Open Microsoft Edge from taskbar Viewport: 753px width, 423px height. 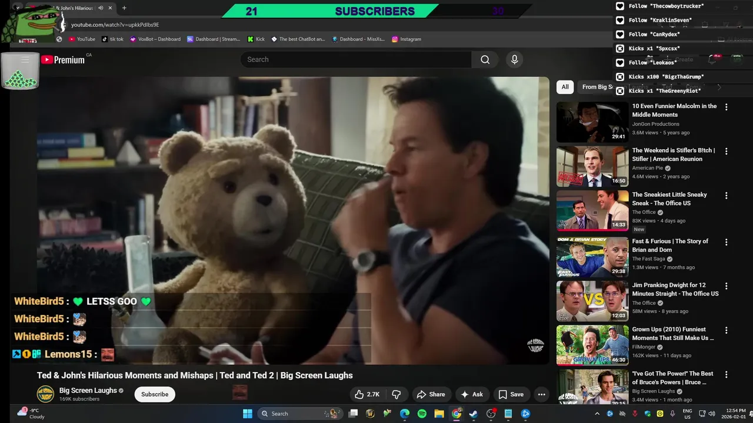click(405, 414)
